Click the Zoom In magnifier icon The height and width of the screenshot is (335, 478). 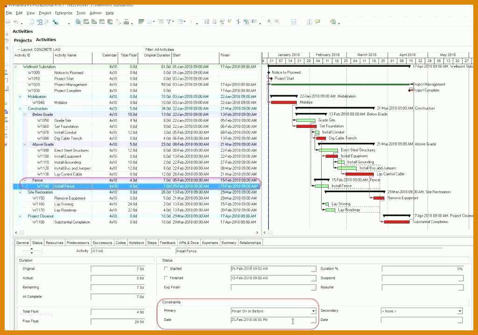[x=269, y=21]
